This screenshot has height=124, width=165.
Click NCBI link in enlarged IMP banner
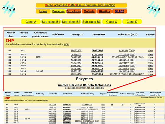pyautogui.click(x=67, y=44)
